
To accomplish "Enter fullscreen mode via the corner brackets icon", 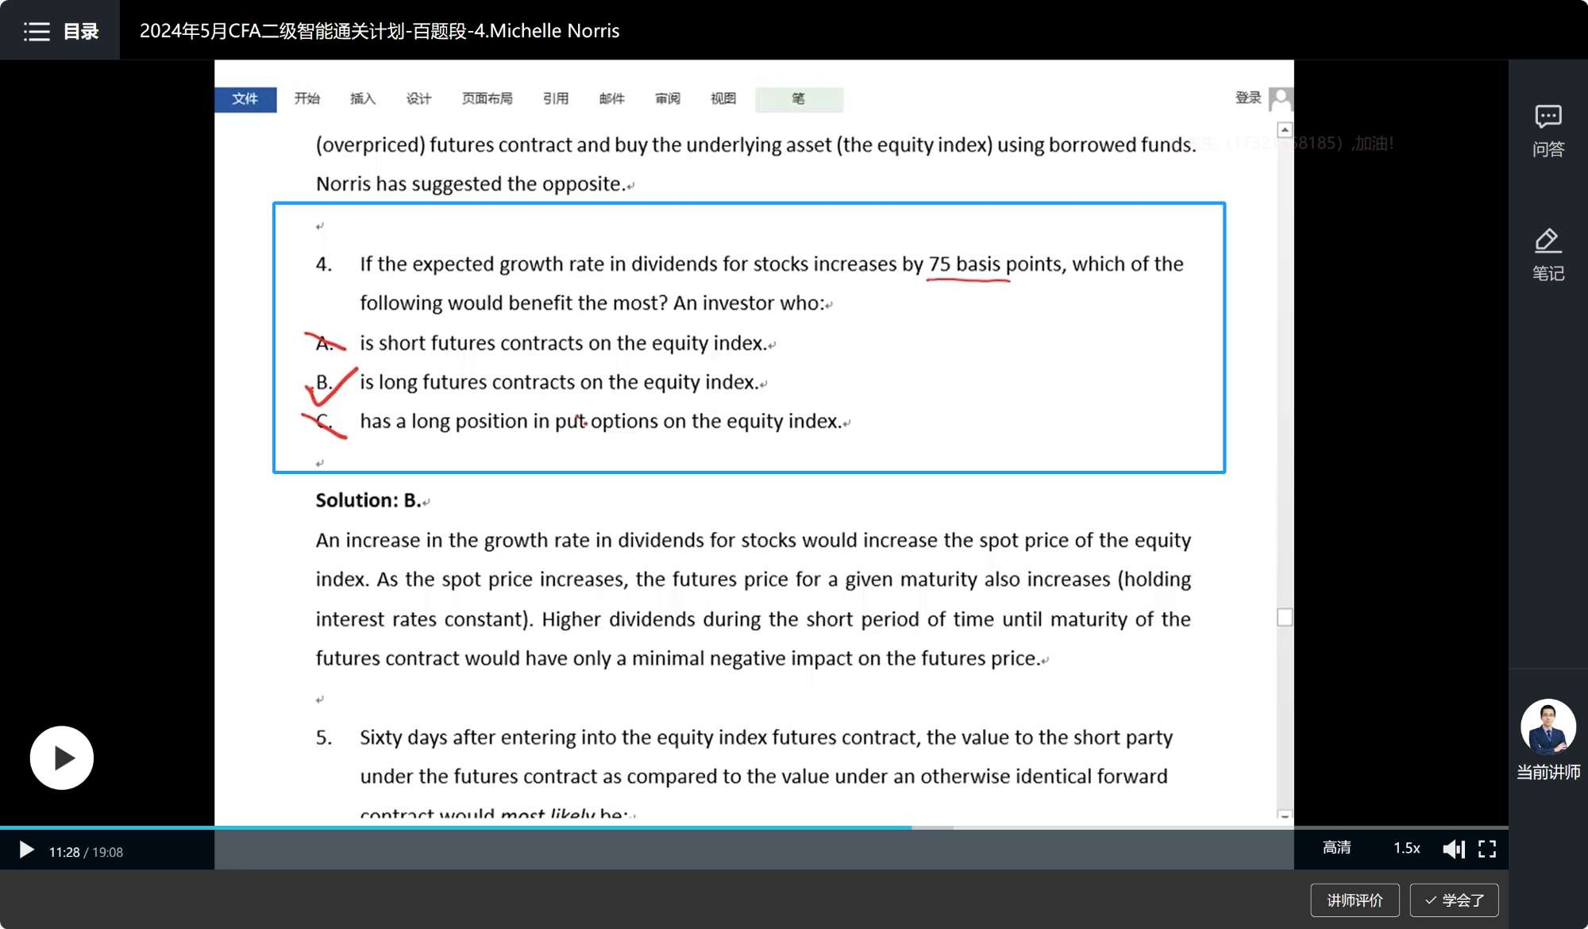I will click(x=1487, y=849).
